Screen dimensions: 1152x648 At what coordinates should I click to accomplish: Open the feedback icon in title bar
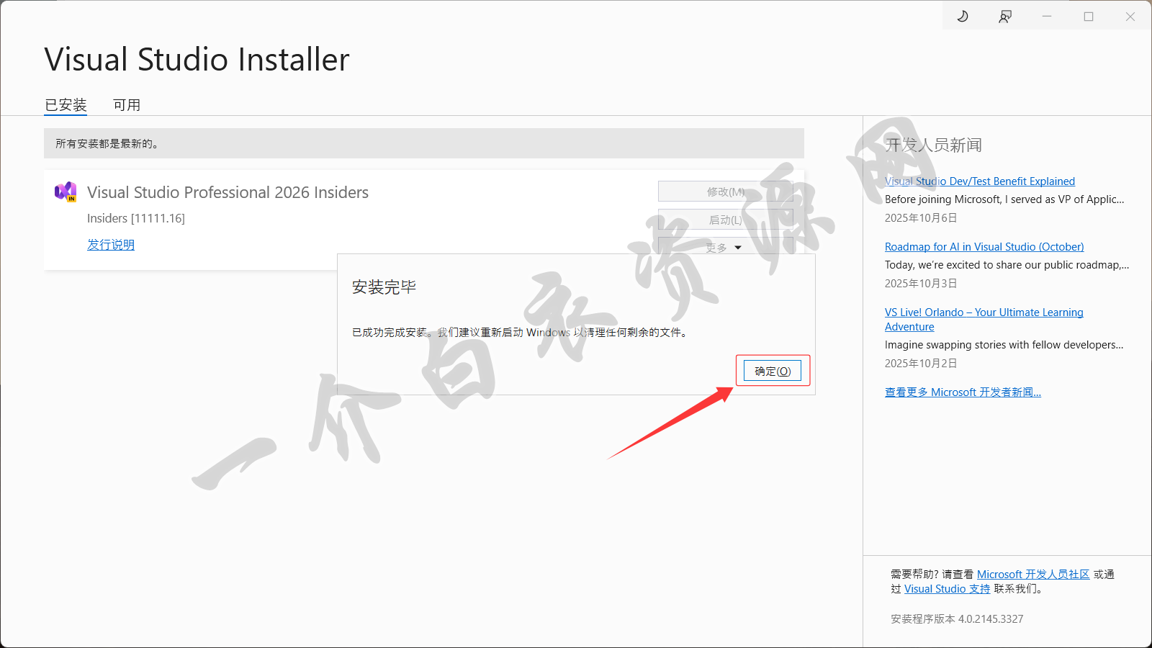click(1005, 16)
